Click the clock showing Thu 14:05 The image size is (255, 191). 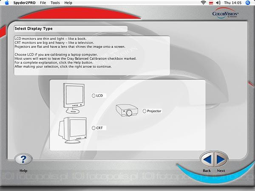233,3
